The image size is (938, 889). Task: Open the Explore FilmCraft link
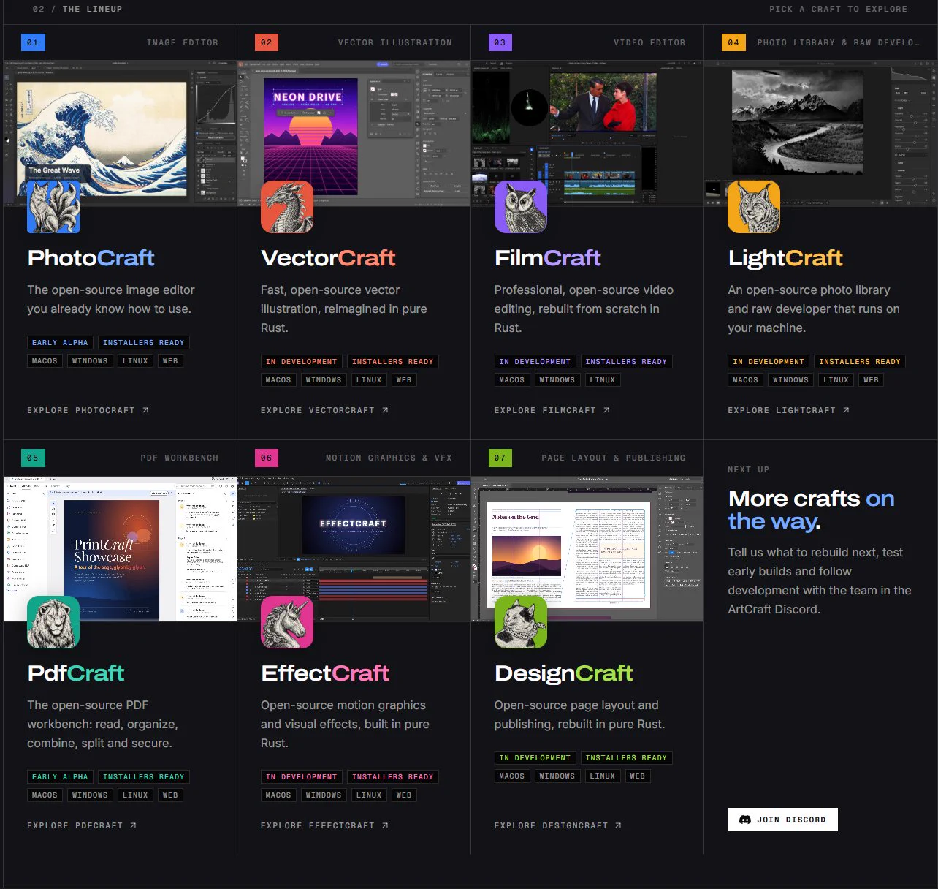(x=552, y=410)
